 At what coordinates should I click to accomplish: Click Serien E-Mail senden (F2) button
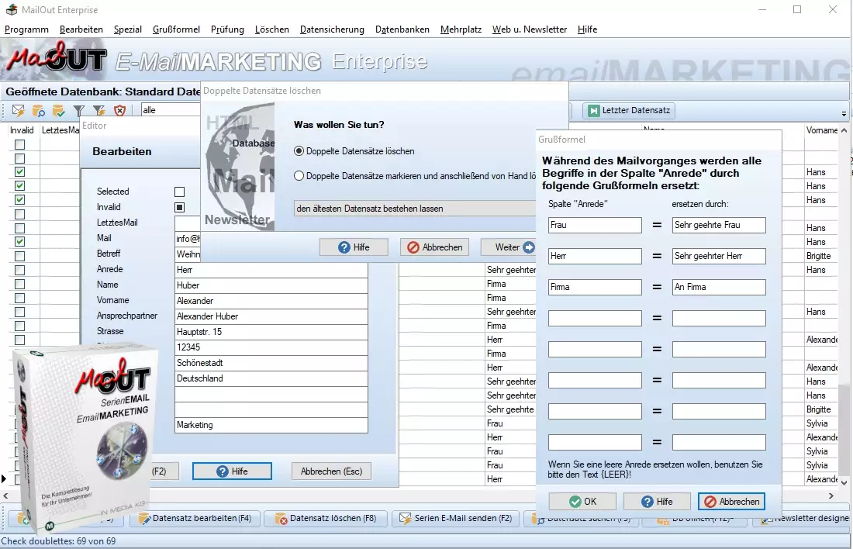(x=457, y=519)
